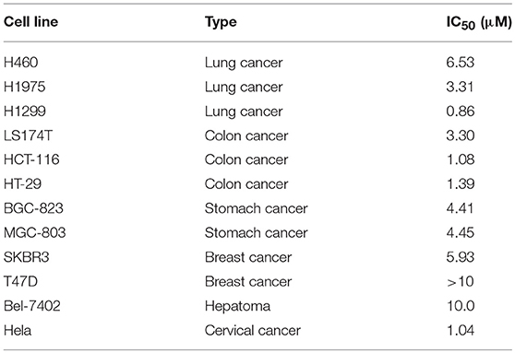Screen dimensions: 515x353
Task: Select the BGC-823 cell line entry
Action: [x=33, y=208]
